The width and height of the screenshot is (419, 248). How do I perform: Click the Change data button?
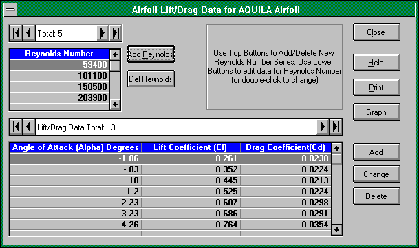coord(376,174)
